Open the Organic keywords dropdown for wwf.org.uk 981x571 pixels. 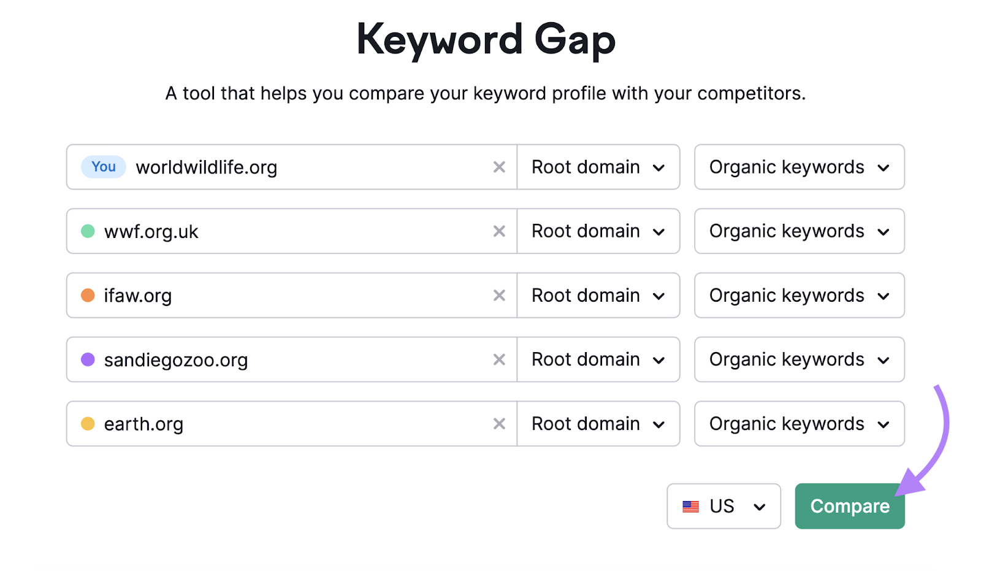pyautogui.click(x=799, y=231)
